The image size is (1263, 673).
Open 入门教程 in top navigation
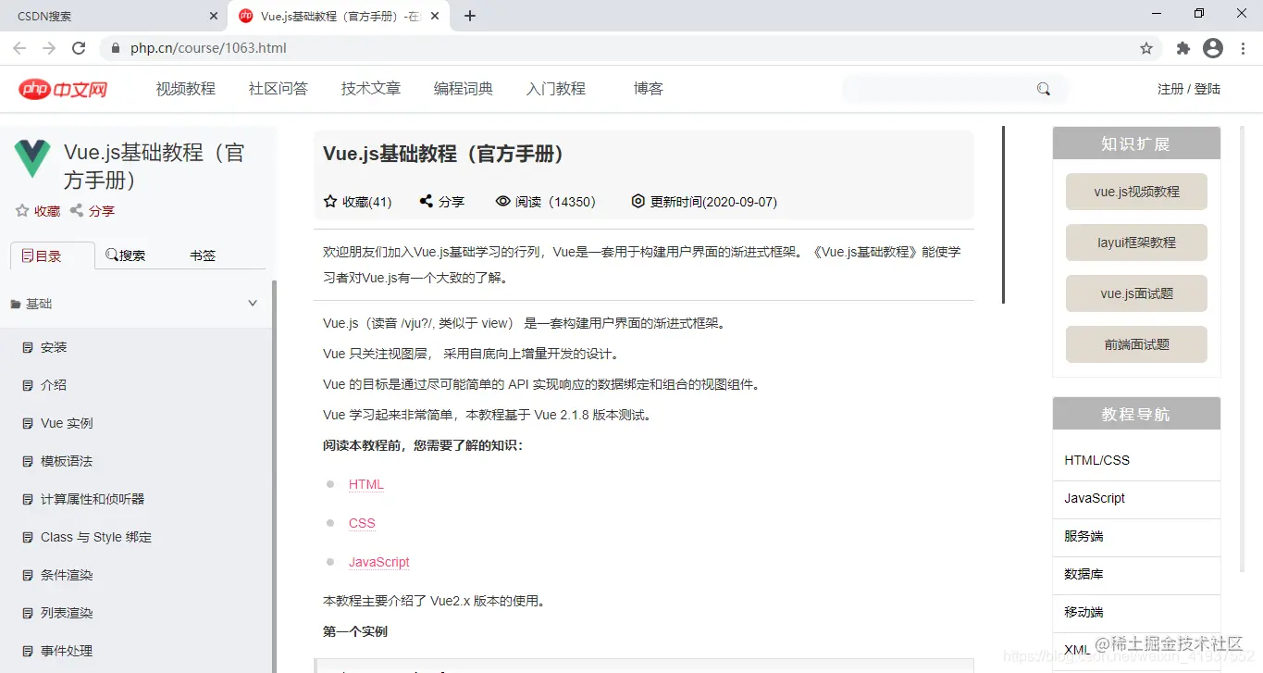(556, 89)
